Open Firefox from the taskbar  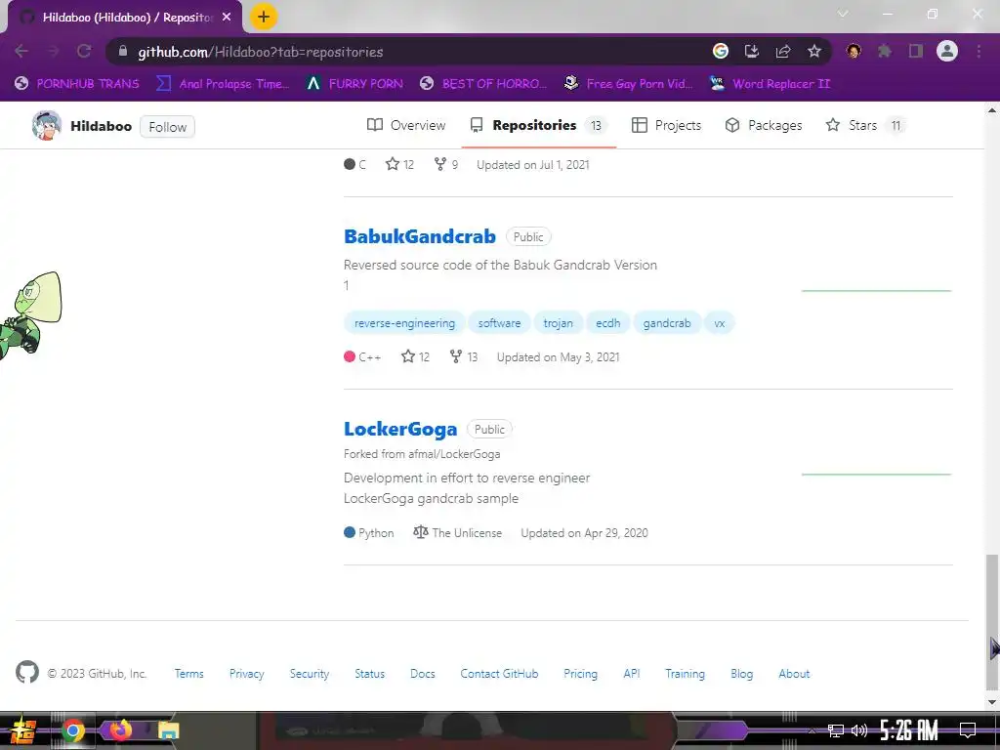[x=120, y=730]
